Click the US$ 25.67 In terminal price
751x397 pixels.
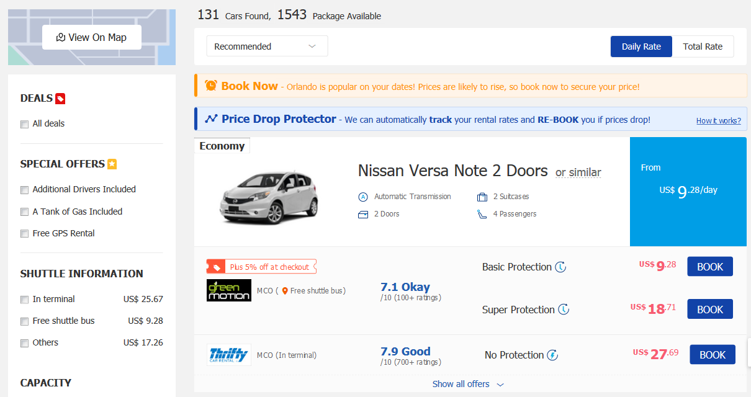pyautogui.click(x=143, y=300)
